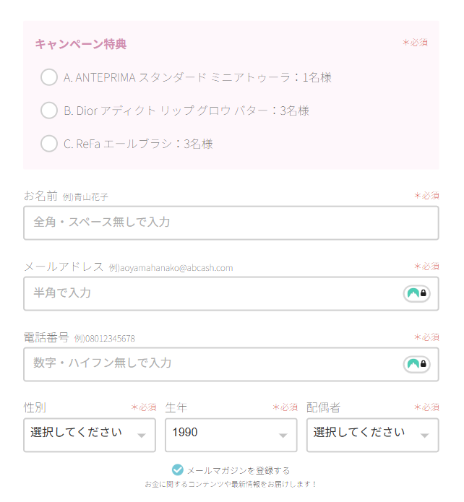Focus the お名前 input field
This screenshot has height=502, width=464.
(231, 222)
